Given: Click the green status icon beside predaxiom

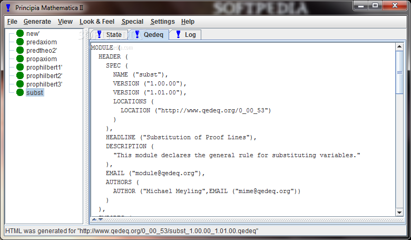Looking at the screenshot, I should pos(20,42).
